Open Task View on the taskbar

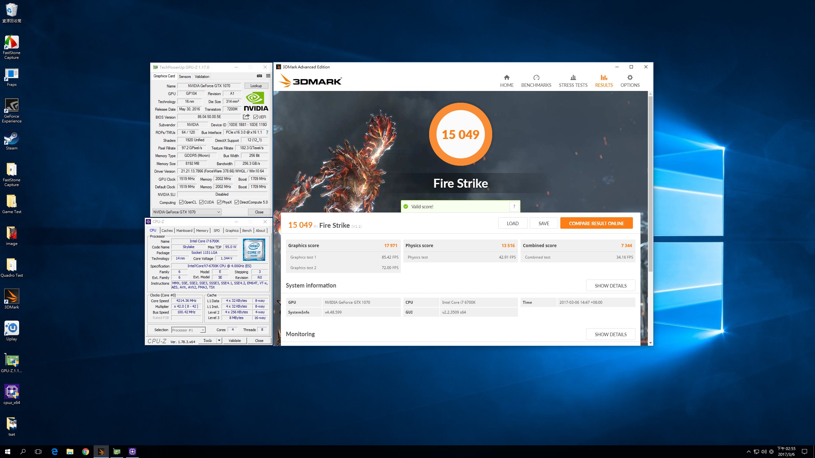pyautogui.click(x=38, y=452)
